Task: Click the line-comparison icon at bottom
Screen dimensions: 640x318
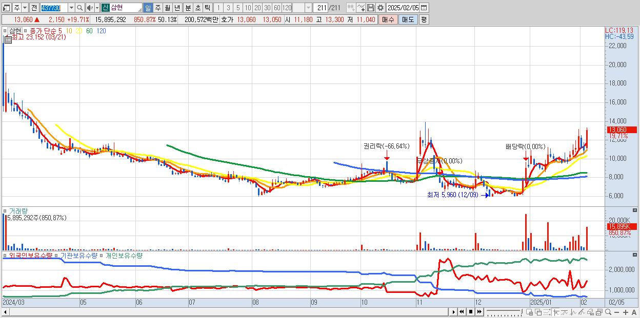Action: pyautogui.click(x=565, y=312)
